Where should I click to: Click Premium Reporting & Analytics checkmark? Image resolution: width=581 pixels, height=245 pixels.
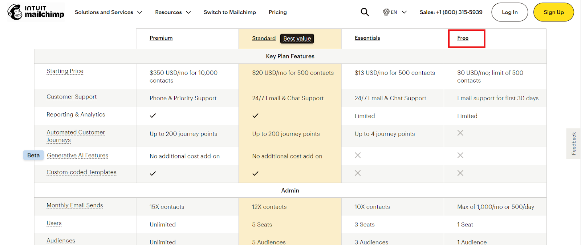click(153, 116)
